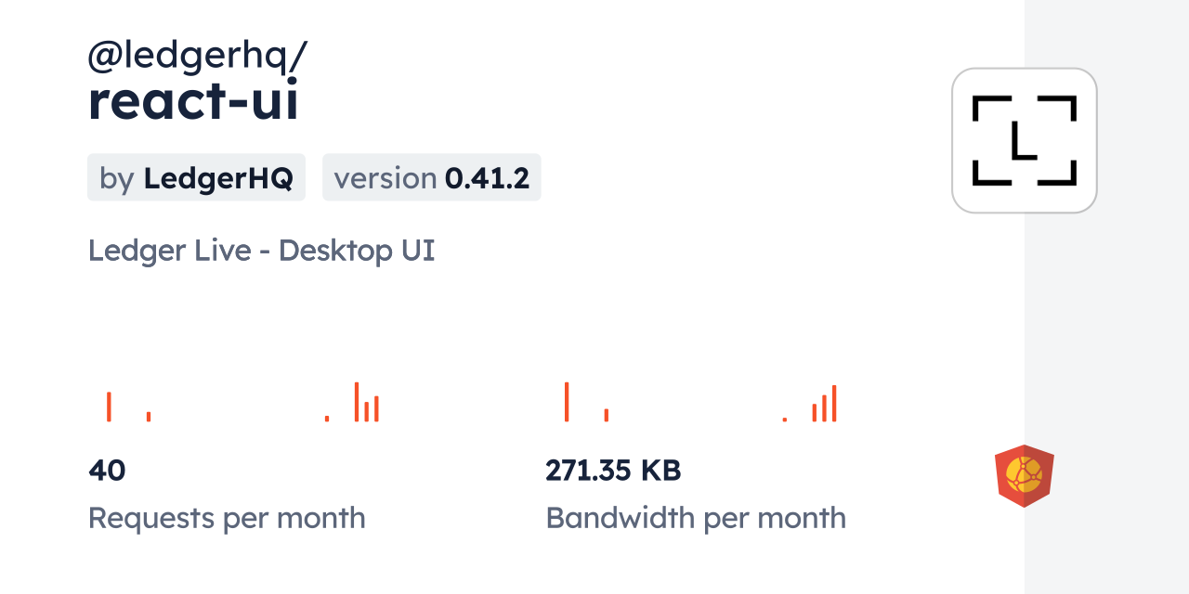
Task: Select the "Bandwidth per month" label
Action: (x=696, y=518)
